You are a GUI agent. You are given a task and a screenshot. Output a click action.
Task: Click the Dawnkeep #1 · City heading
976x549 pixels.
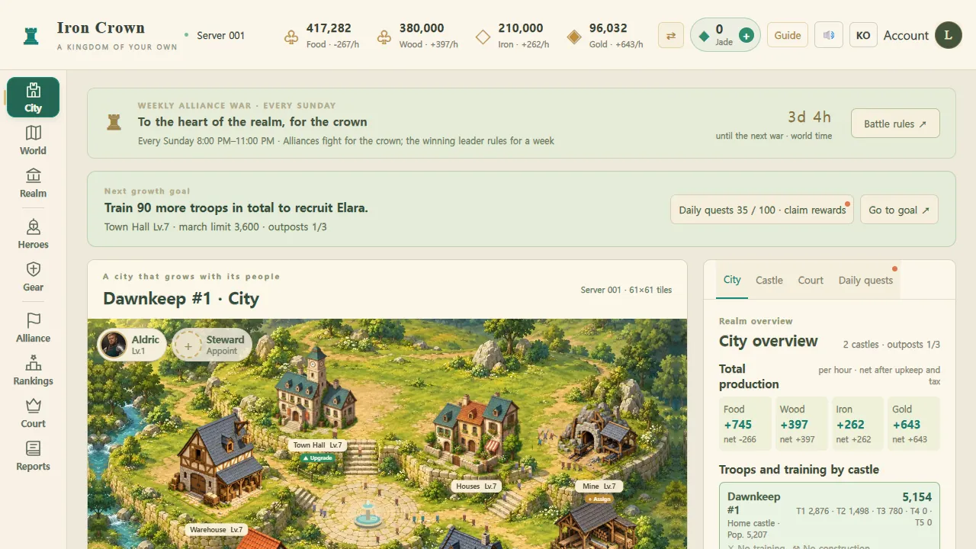(x=181, y=298)
